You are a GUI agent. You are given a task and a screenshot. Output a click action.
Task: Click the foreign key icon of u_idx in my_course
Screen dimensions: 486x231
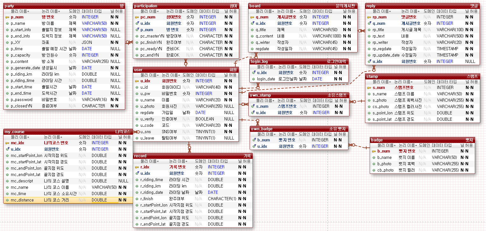[7, 149]
